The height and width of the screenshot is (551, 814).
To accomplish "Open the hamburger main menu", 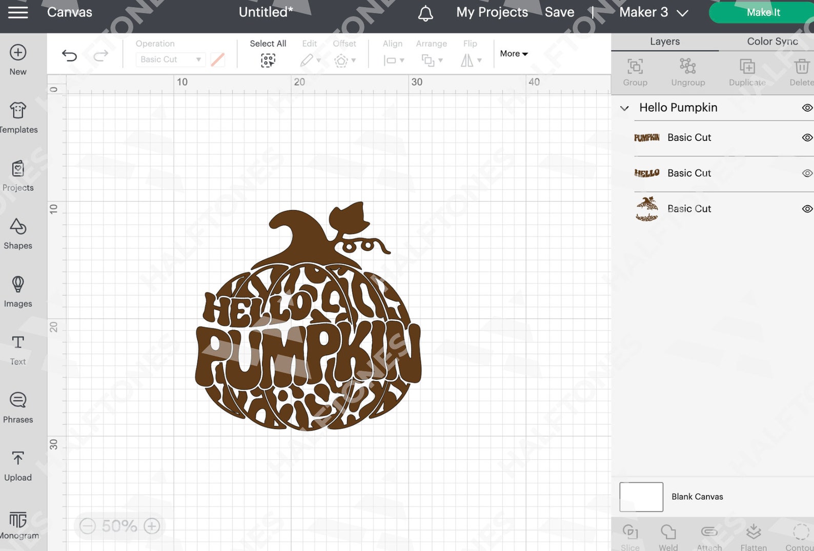I will pyautogui.click(x=18, y=12).
